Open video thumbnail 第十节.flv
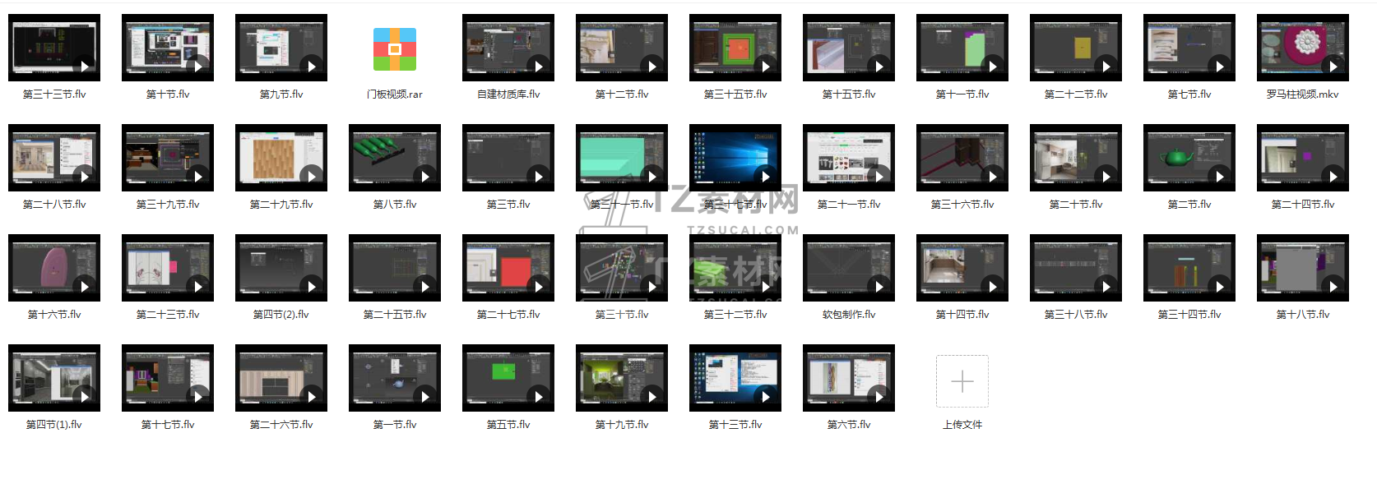Screen dimensions: 1377x493 [x=168, y=48]
